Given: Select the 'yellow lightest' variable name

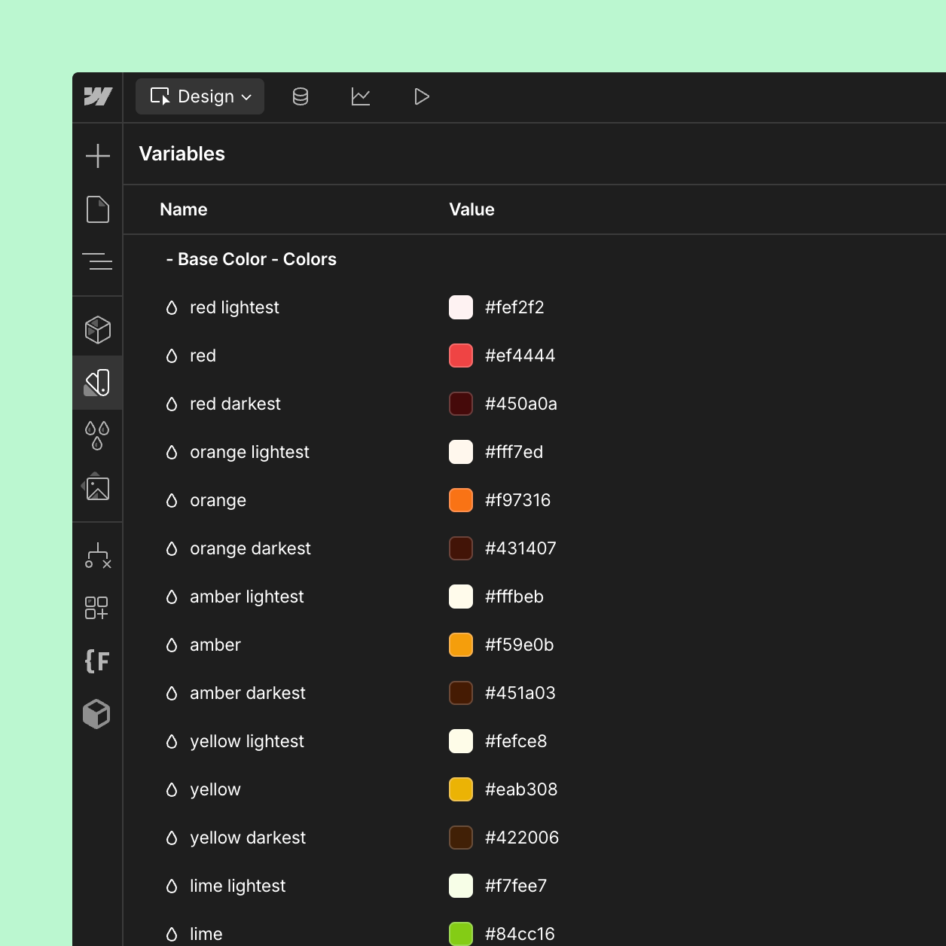Looking at the screenshot, I should tap(247, 741).
